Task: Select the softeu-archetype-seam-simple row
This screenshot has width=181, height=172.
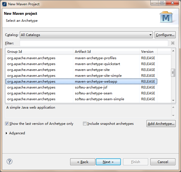Action: [x=81, y=99]
